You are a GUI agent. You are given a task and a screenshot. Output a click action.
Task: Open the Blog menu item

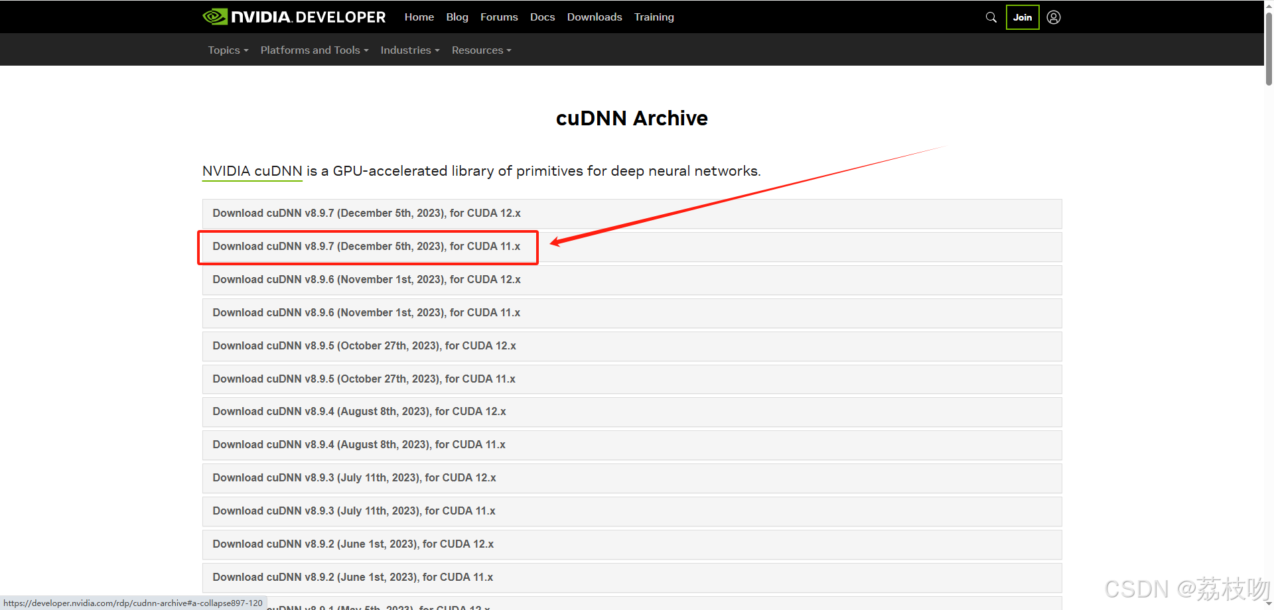pos(457,17)
